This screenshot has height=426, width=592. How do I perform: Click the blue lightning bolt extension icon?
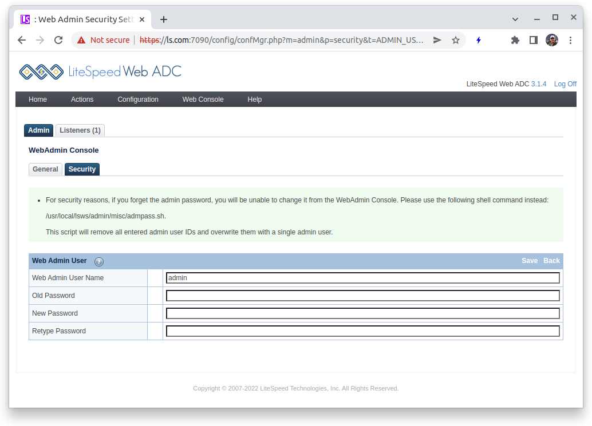click(x=479, y=40)
